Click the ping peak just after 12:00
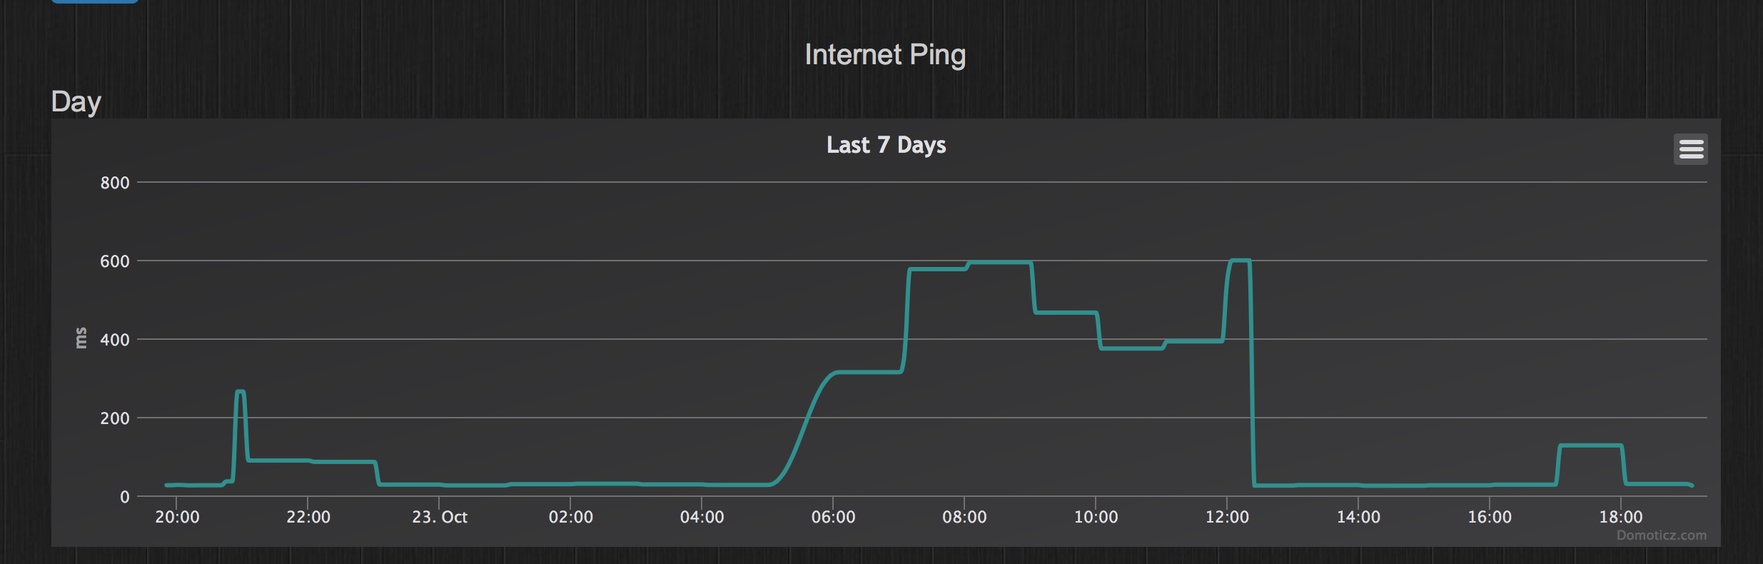This screenshot has width=1763, height=564. (x=1241, y=261)
